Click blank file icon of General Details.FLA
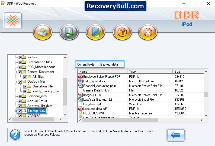215x146 pixels. pos(80,90)
